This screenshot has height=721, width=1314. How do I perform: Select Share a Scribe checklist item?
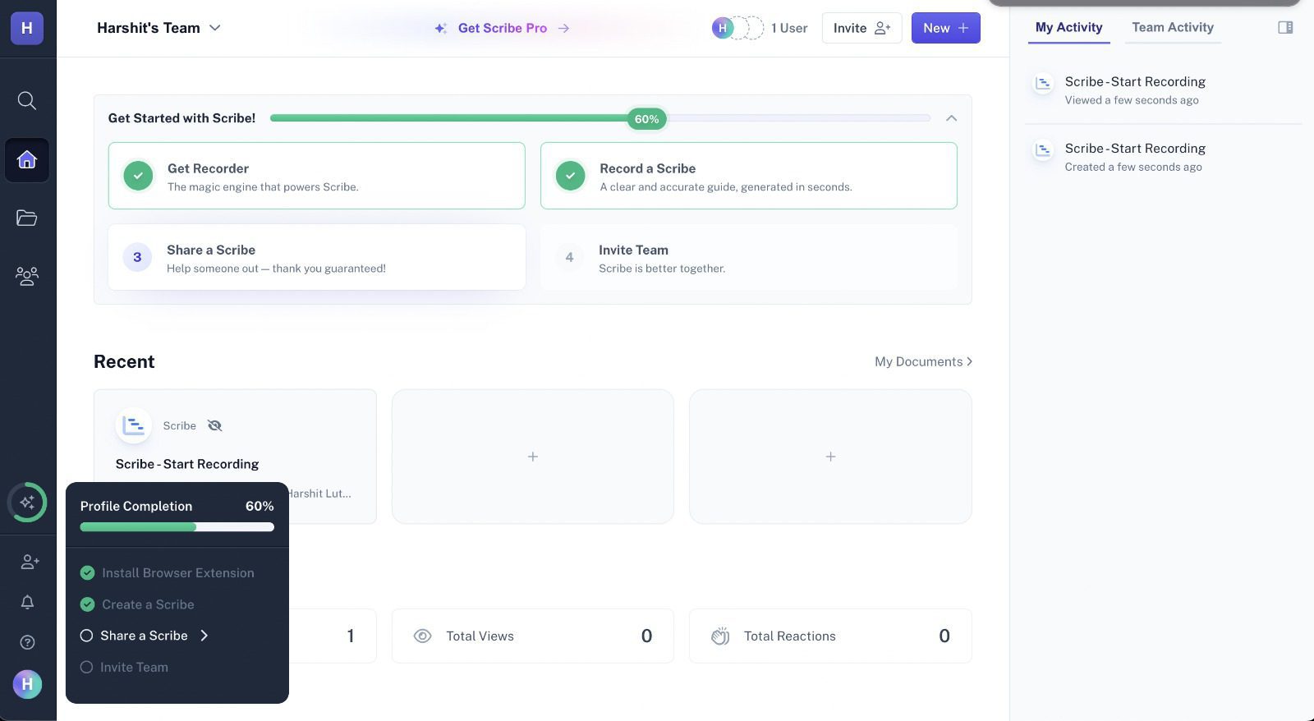(144, 636)
